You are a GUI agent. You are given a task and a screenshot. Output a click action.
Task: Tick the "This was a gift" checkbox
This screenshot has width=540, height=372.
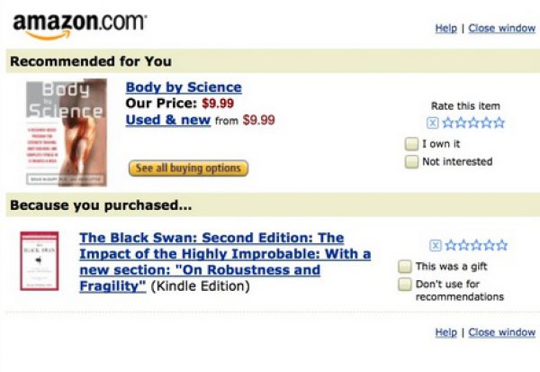(405, 267)
